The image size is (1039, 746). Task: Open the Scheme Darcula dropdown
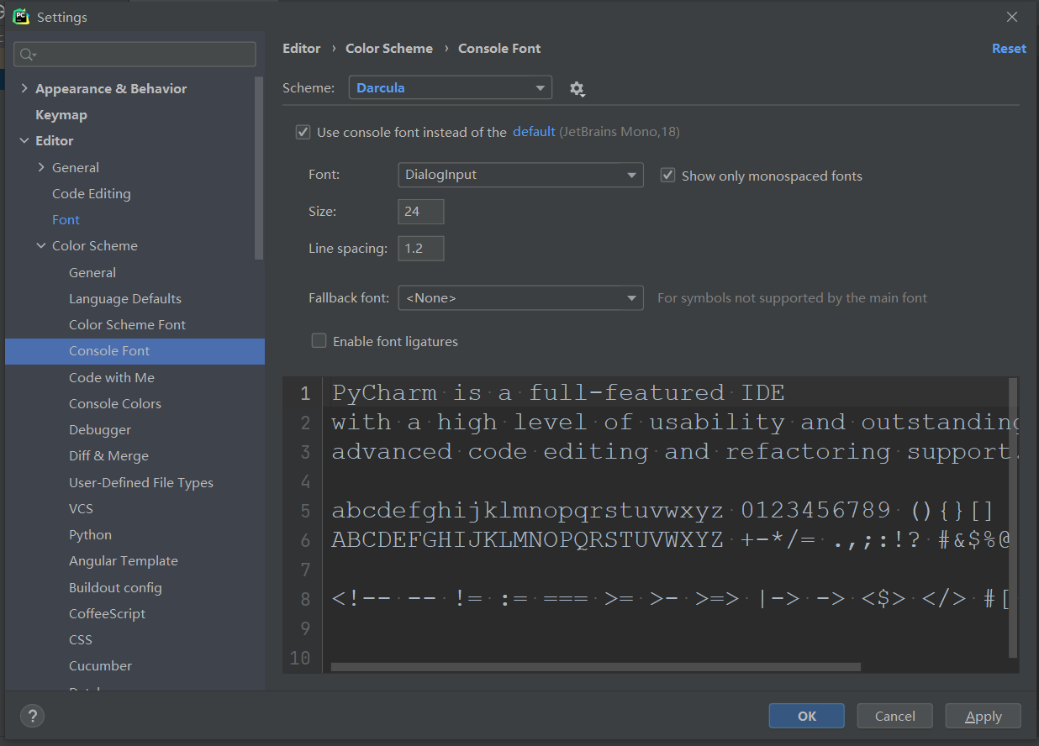pos(451,88)
